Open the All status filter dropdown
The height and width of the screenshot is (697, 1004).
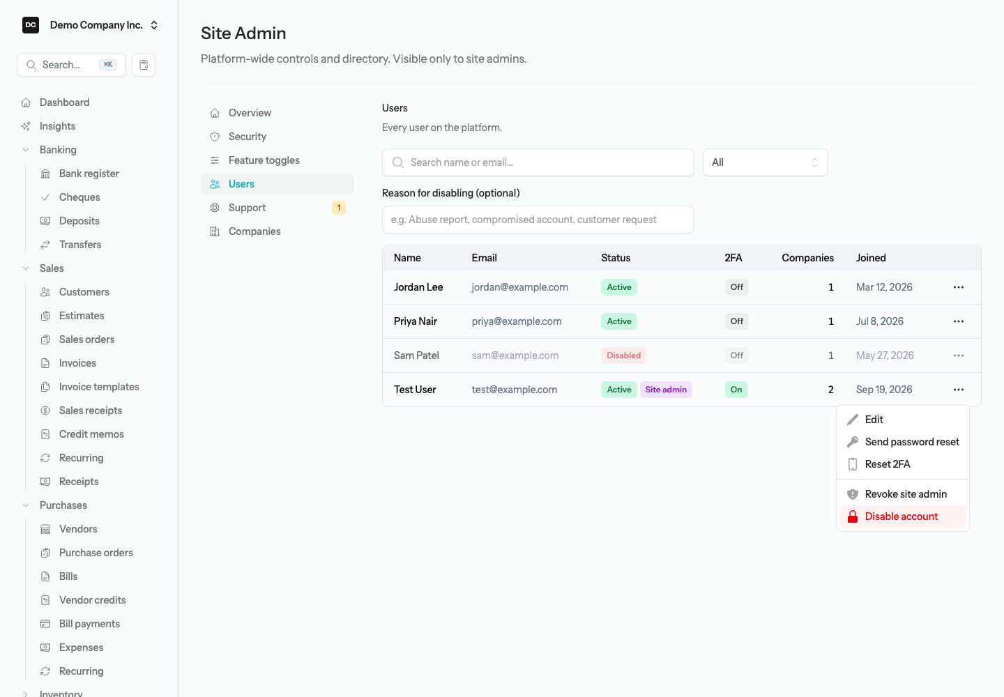(x=765, y=162)
